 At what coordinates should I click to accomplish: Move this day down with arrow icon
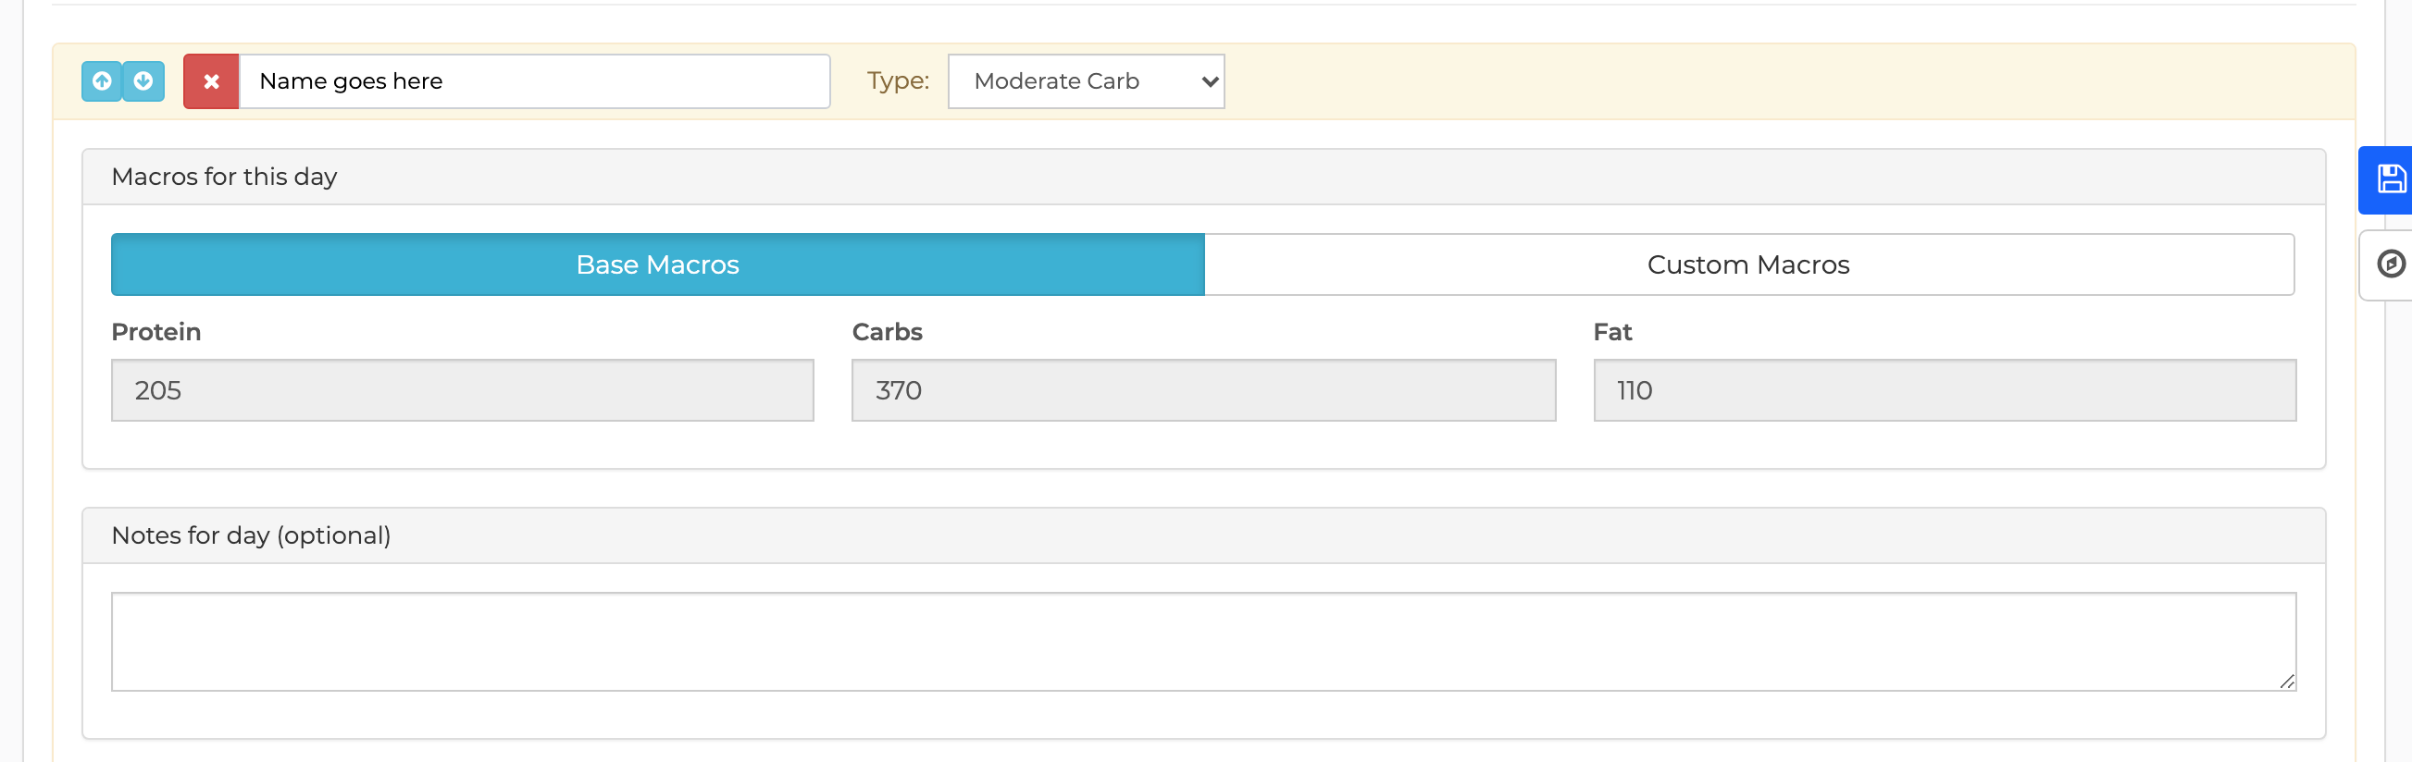point(143,81)
